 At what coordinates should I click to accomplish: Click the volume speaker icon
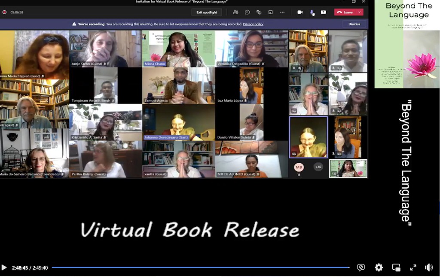click(x=428, y=268)
